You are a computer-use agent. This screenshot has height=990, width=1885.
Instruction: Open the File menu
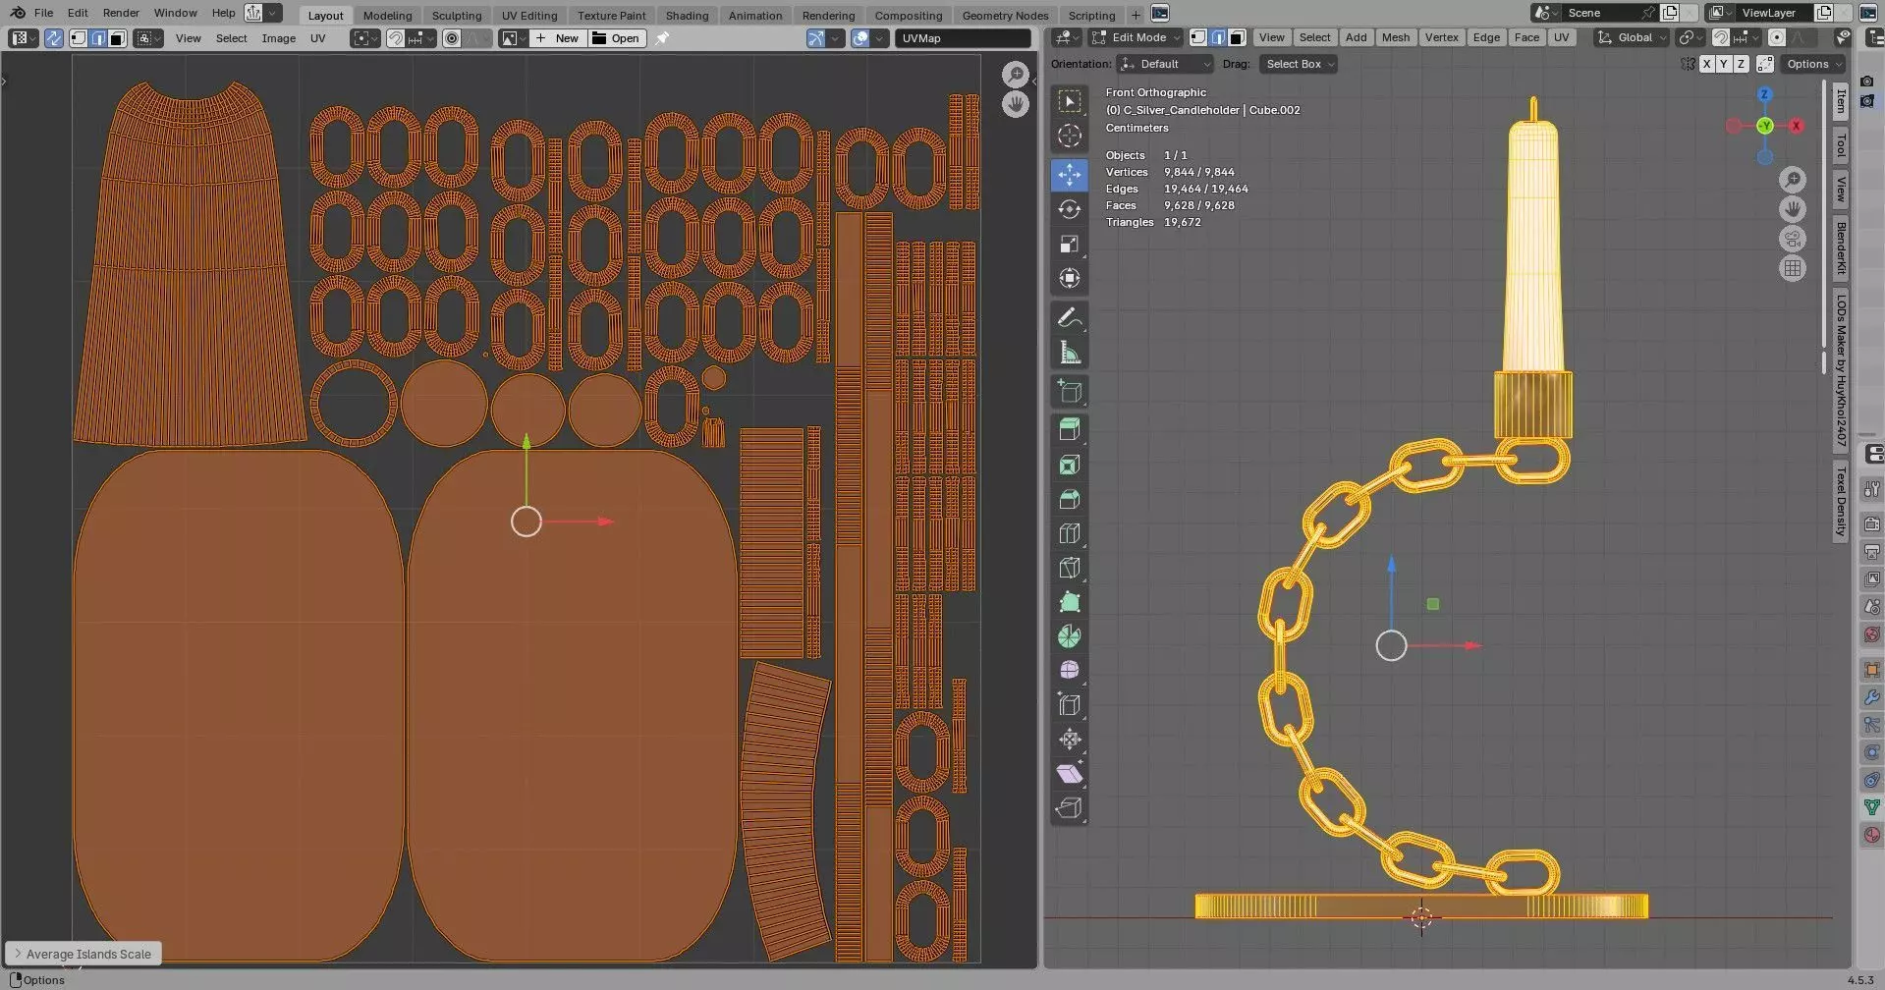43,13
